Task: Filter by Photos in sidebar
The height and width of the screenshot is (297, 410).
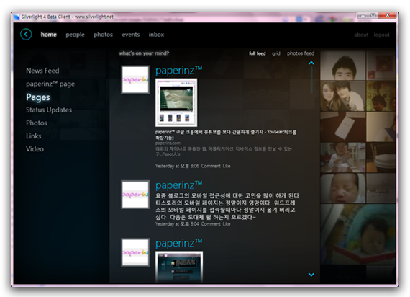Action: (37, 123)
